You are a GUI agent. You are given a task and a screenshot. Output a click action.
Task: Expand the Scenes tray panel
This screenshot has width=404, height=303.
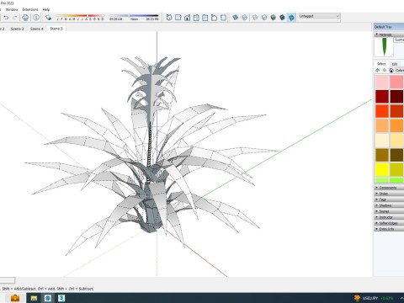390,211
